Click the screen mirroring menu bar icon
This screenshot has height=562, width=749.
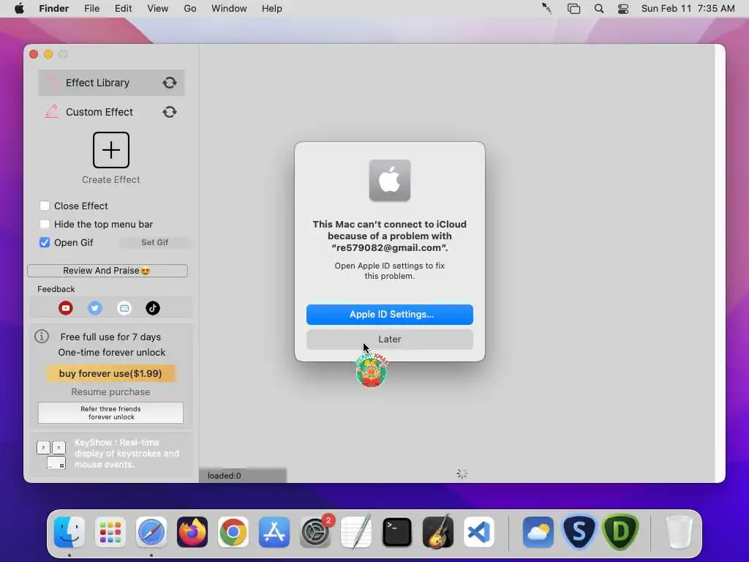pos(573,9)
